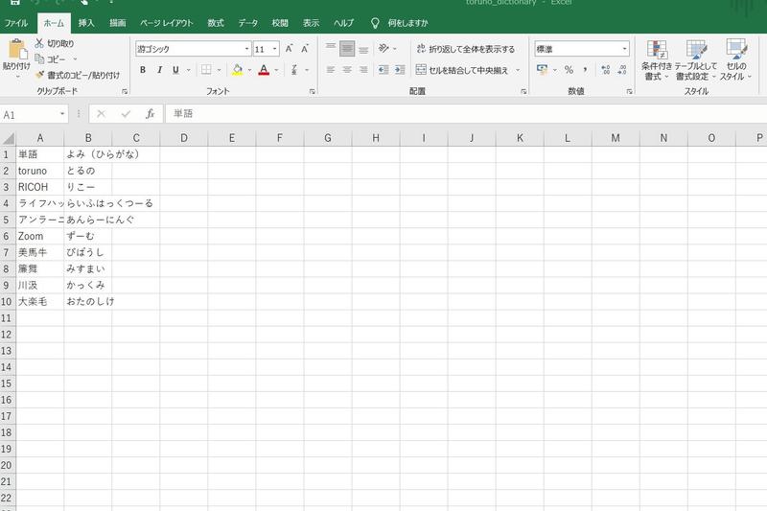Click the Cut (切り取り) scissors icon
Image resolution: width=767 pixels, height=511 pixels.
[x=39, y=43]
